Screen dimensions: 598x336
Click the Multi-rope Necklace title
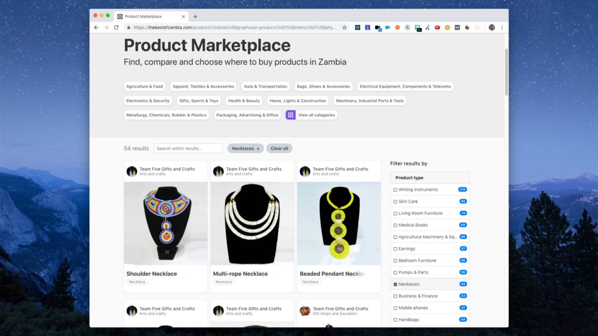click(x=240, y=274)
